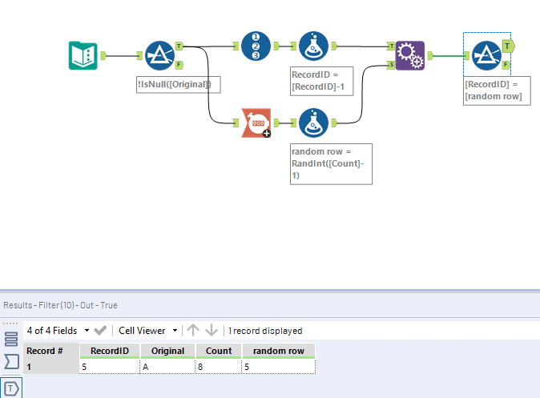Click the Original column header
Image resolution: width=540 pixels, height=398 pixels.
[x=167, y=351]
